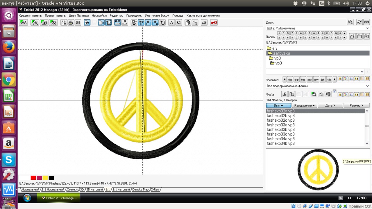The image size is (372, 209).
Task: Toggle the asterisk all-files filter button
Action: coord(285,79)
